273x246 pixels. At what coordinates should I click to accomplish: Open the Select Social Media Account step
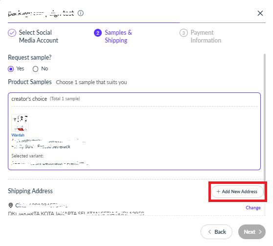(33, 36)
